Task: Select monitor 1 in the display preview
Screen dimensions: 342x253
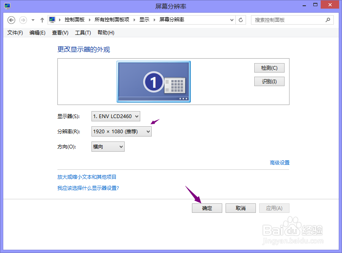Action: click(x=153, y=81)
